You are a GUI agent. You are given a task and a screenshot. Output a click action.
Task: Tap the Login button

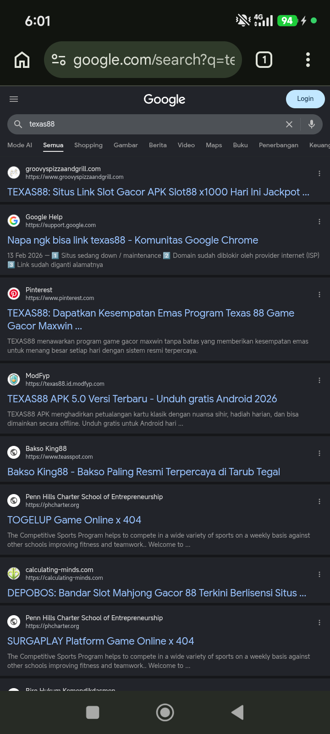tap(305, 99)
